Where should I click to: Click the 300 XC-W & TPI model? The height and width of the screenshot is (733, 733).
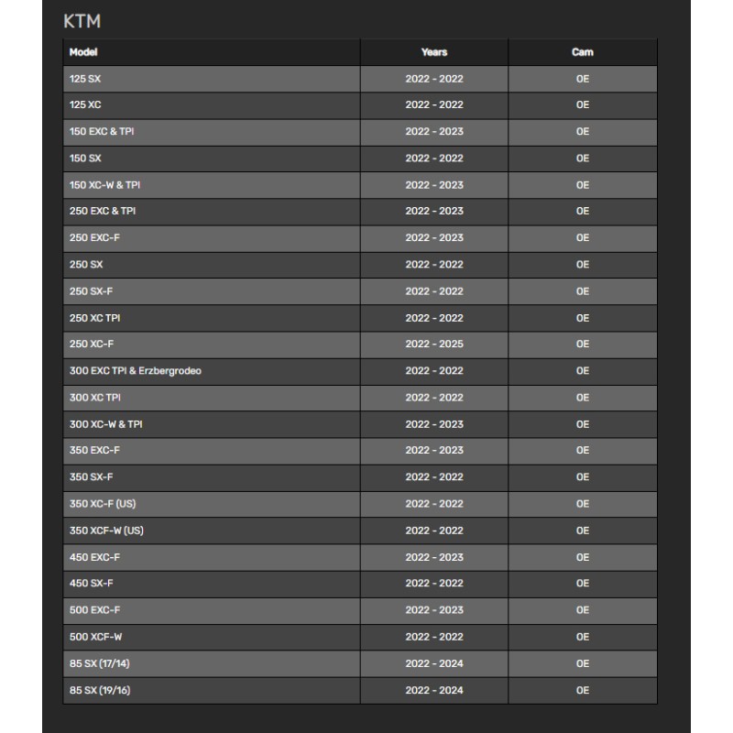coord(105,424)
